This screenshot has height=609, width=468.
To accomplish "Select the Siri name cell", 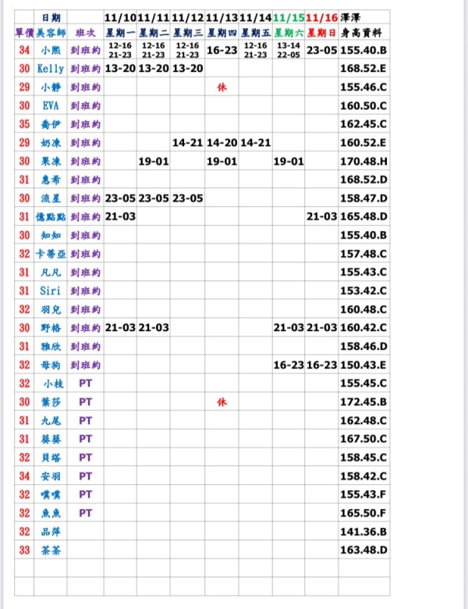I will 51,290.
